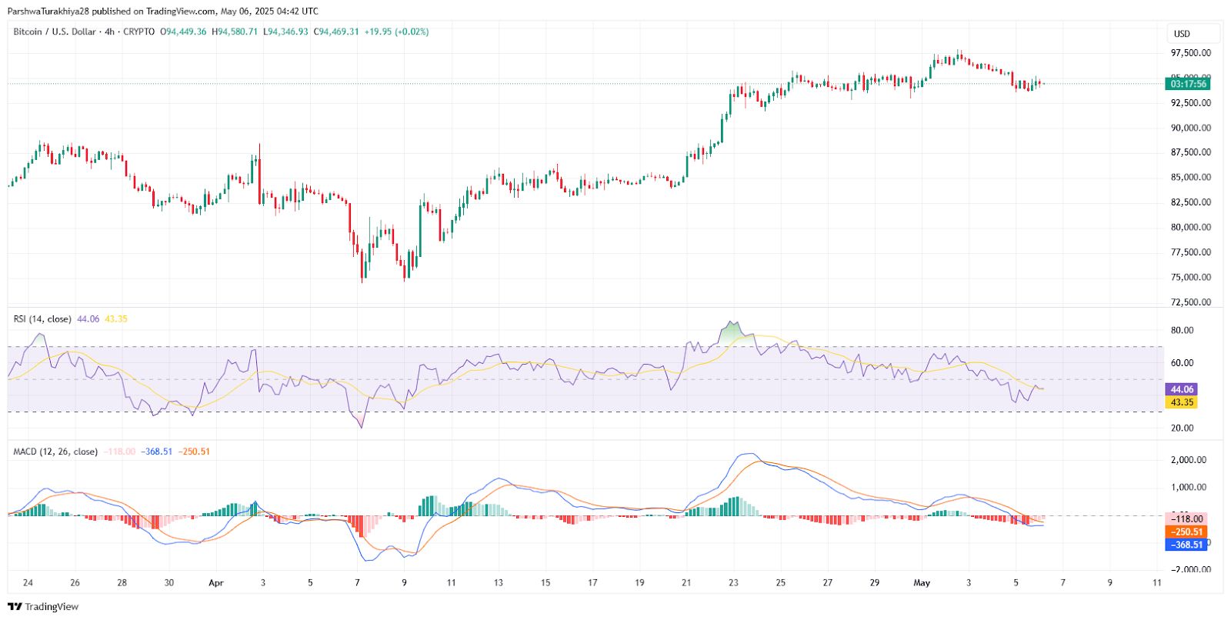
Task: Click the yellow 43.35 RSI average tag
Action: tap(1182, 402)
